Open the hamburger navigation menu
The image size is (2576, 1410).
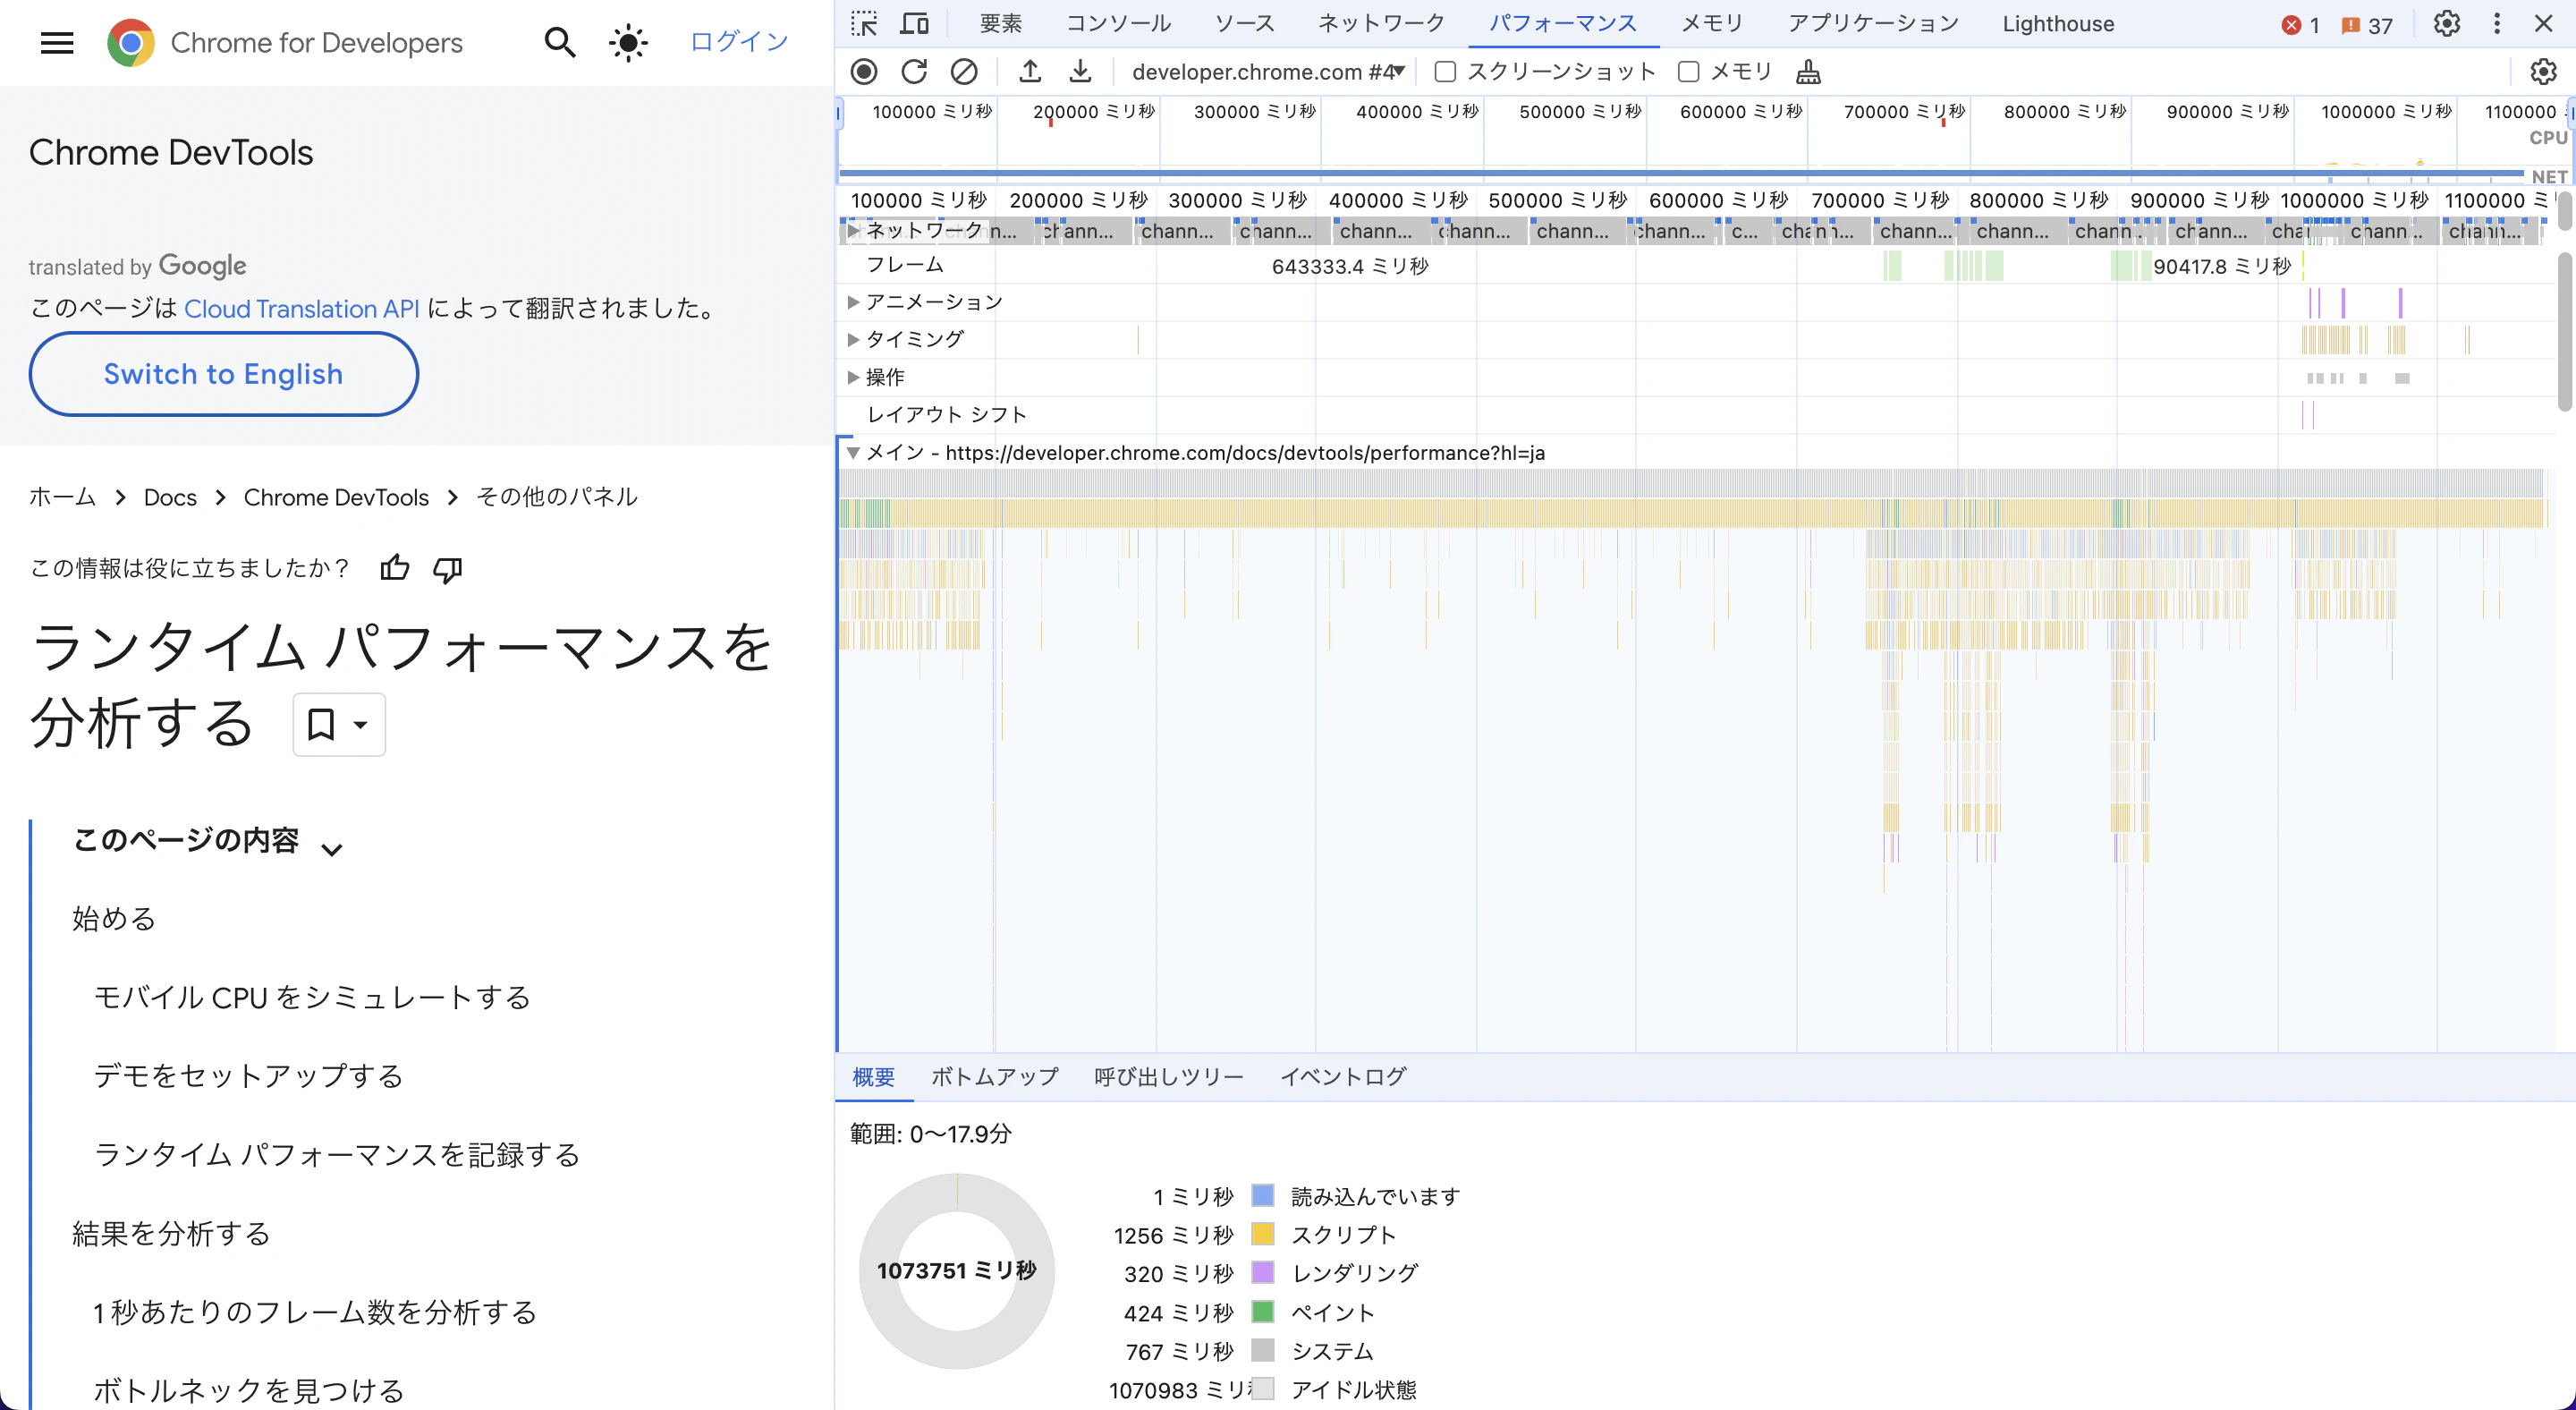[x=57, y=42]
